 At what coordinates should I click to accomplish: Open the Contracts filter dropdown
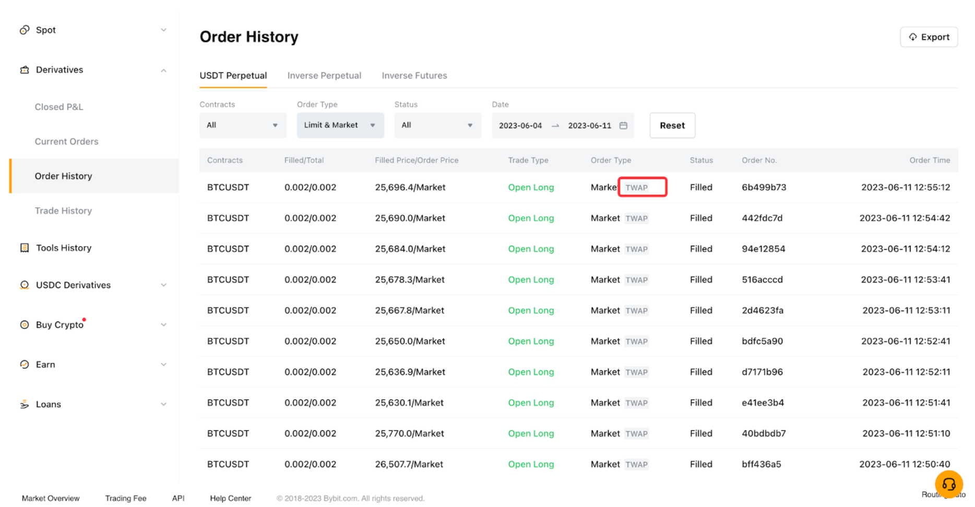(x=243, y=126)
